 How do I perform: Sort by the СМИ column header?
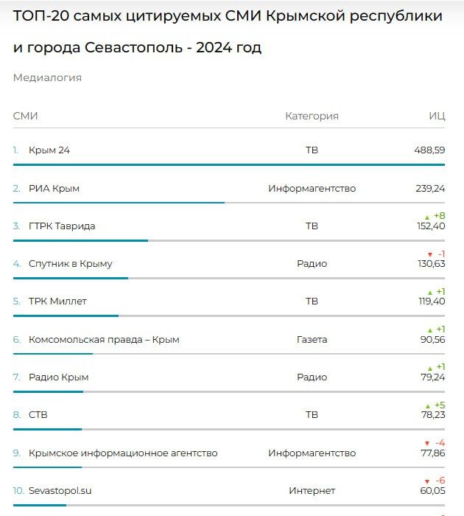pos(25,116)
